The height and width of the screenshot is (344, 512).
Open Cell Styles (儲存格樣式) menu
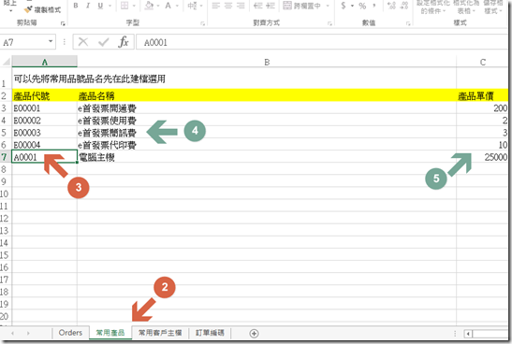click(x=492, y=7)
